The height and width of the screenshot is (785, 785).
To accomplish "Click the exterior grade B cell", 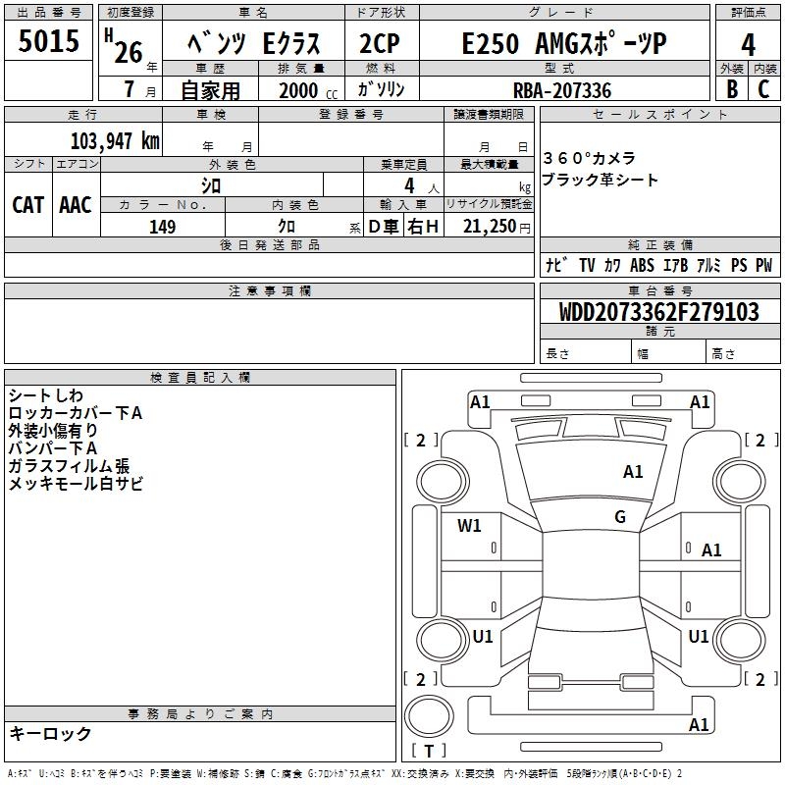I will 731,90.
